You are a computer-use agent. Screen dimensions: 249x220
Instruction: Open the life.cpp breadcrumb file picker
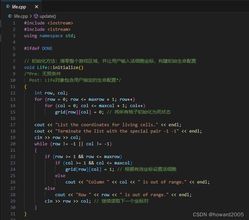tap(21, 16)
